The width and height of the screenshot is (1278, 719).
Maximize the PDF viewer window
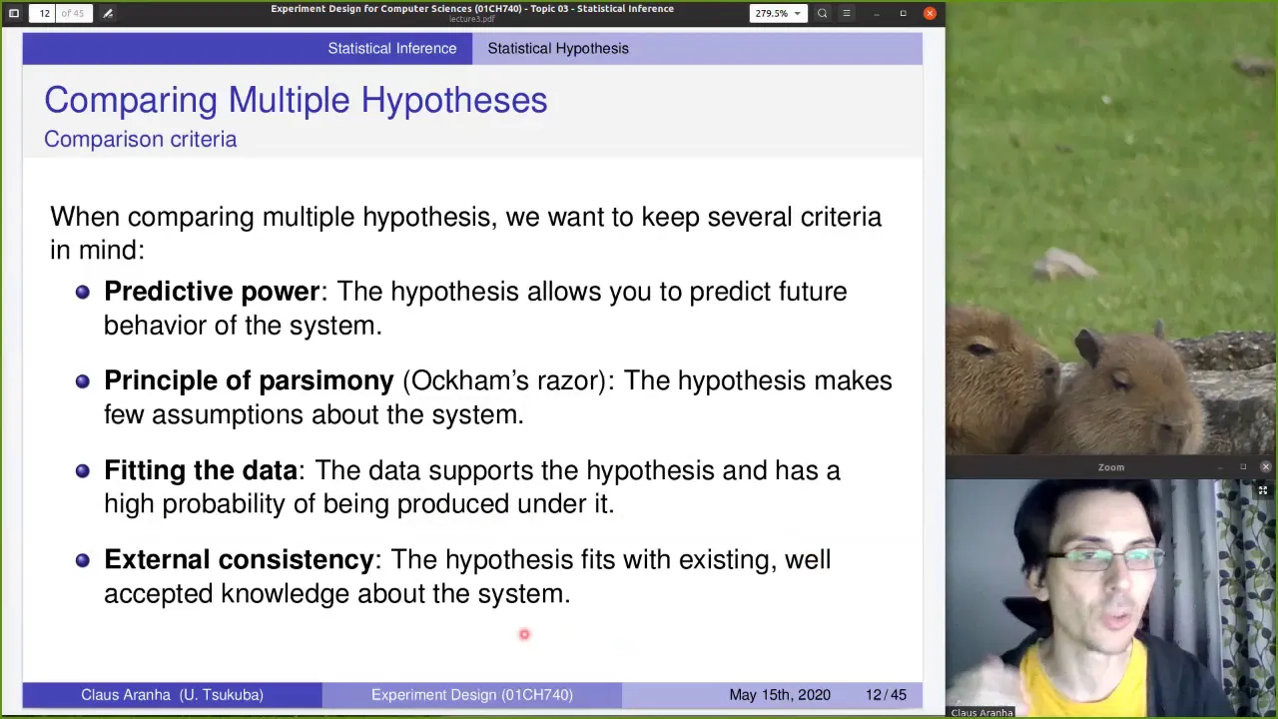[903, 13]
